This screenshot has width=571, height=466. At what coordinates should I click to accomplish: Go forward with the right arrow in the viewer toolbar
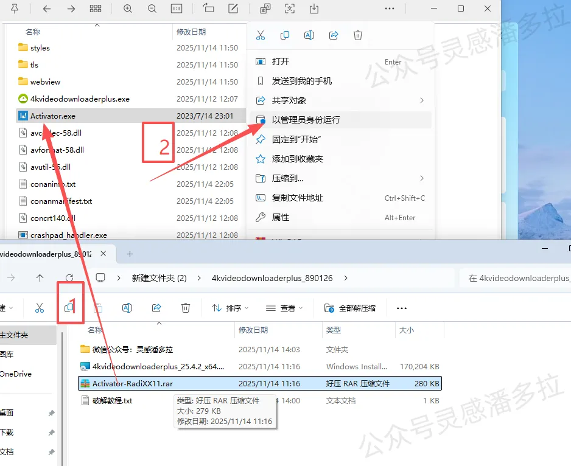click(71, 9)
